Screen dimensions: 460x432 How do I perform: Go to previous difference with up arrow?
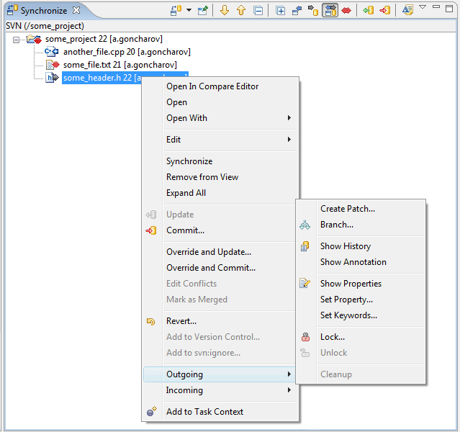coord(240,11)
